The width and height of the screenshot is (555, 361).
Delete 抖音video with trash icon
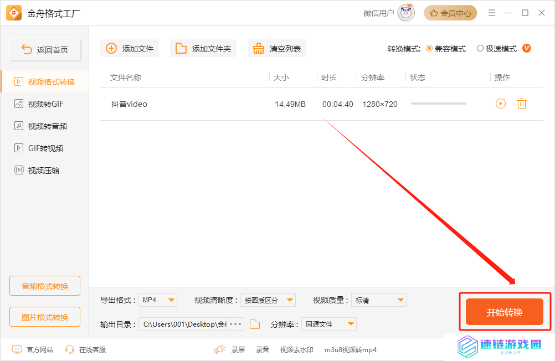point(522,104)
